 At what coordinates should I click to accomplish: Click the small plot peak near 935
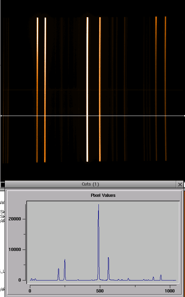tap(161, 275)
